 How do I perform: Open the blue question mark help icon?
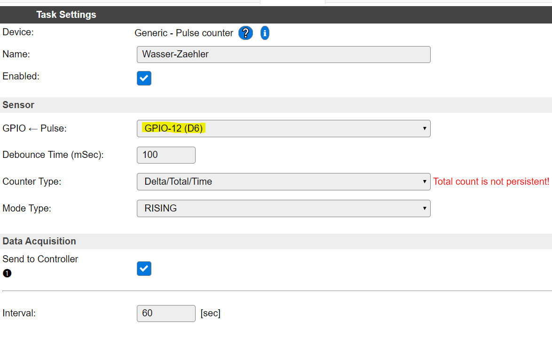245,33
